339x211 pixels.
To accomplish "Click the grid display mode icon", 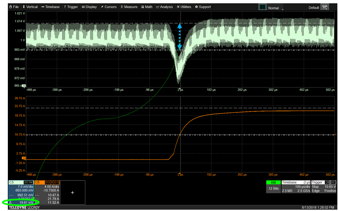I will tap(262, 7).
